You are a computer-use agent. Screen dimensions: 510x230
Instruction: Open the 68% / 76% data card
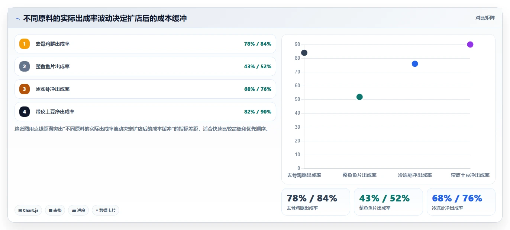(x=461, y=202)
